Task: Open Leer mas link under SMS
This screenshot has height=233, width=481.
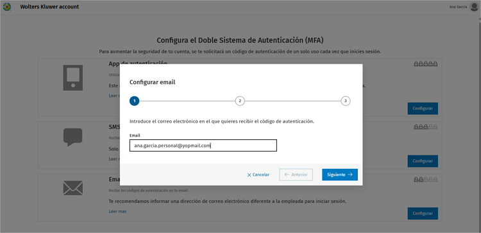Action: pyautogui.click(x=114, y=159)
